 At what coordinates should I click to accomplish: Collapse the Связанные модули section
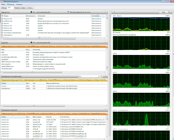coord(105,110)
